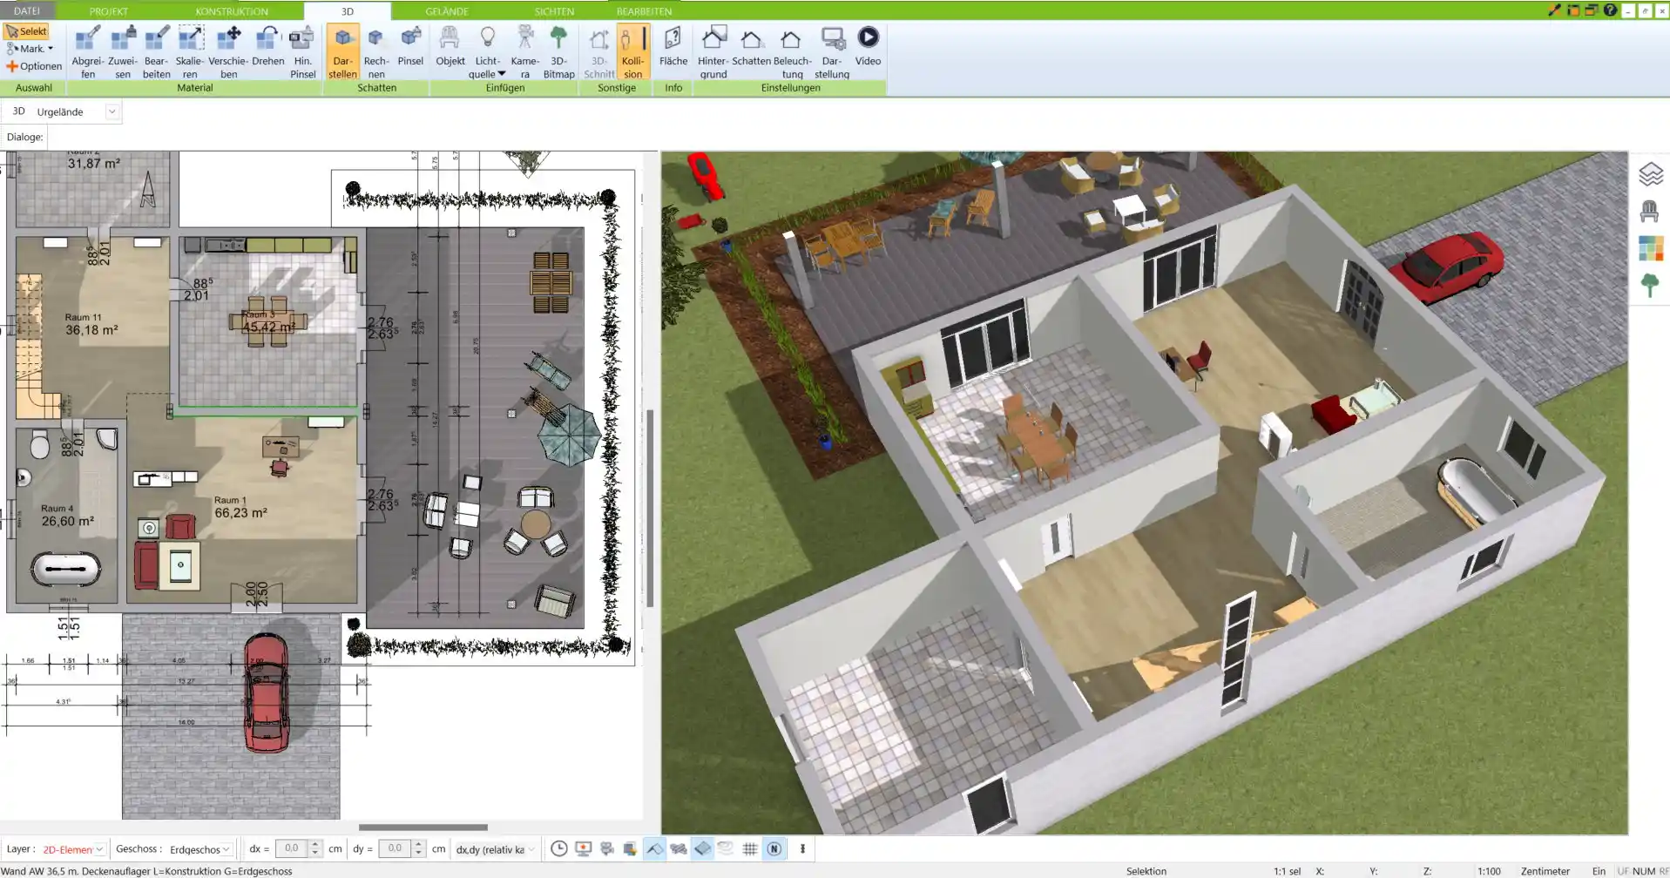Decrease the dy stepper value
This screenshot has height=878, width=1670.
click(419, 854)
